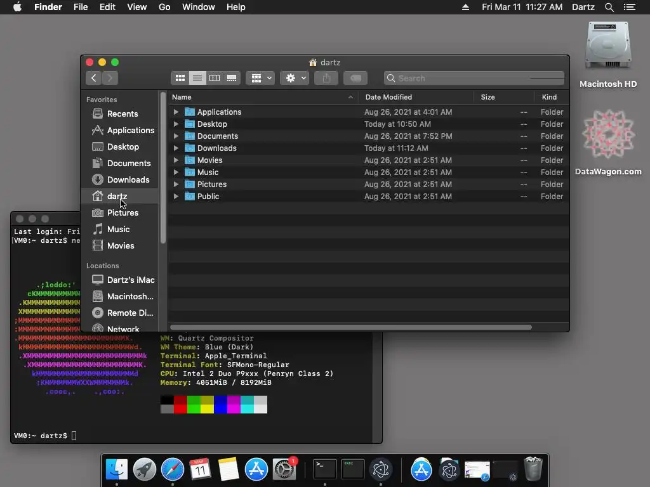
Task: Sort by the Size column header
Action: point(503,97)
